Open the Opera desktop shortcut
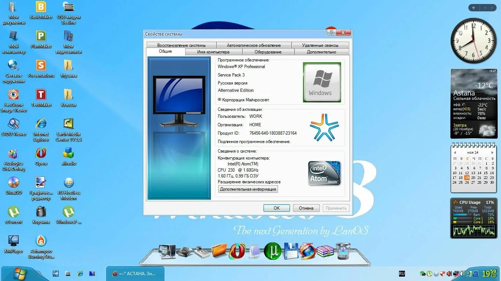This screenshot has height=281, width=501. (41, 157)
